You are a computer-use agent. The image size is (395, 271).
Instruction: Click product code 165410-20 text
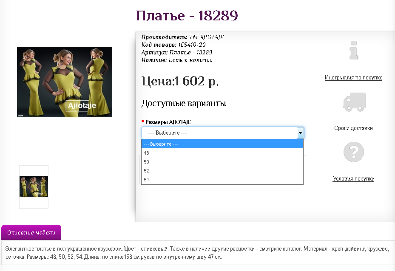point(192,45)
